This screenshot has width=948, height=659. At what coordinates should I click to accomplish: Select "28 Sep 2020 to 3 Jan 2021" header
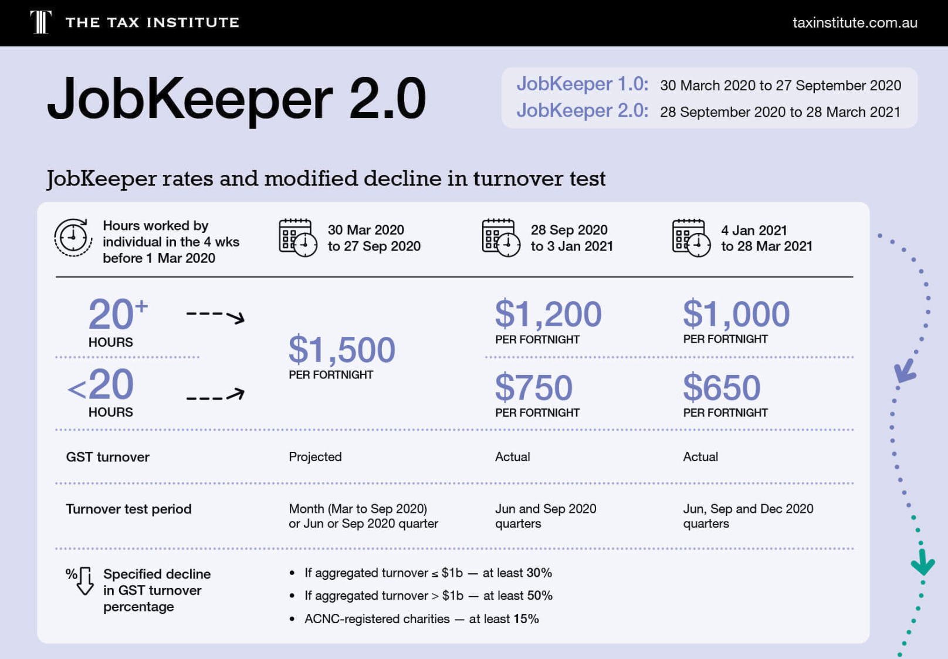pos(571,238)
